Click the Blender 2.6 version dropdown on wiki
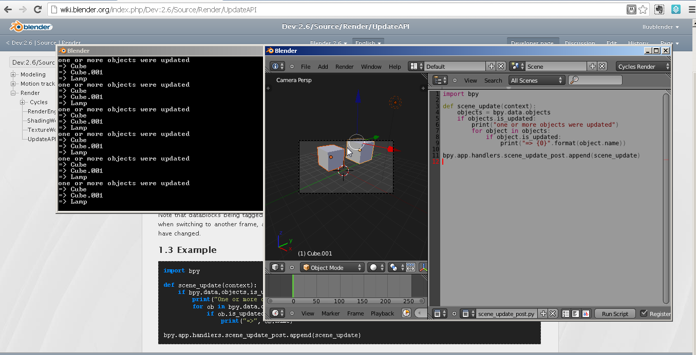 tap(329, 43)
